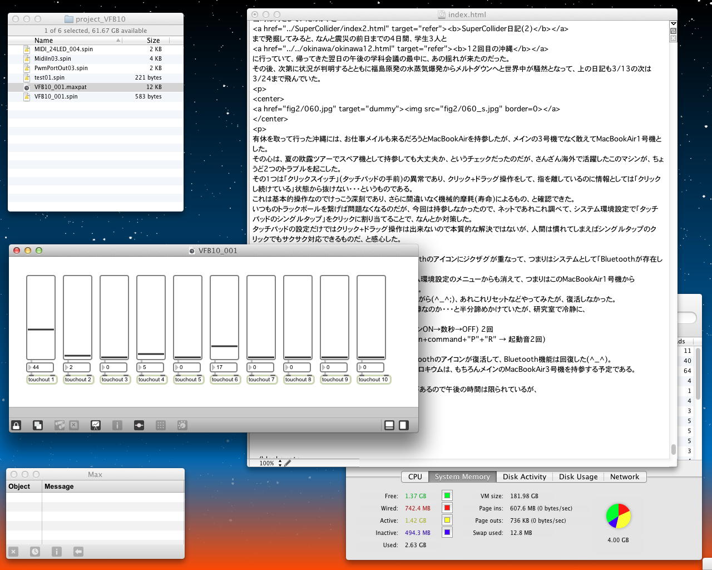Sort files by Name column header
Screen dimensions: 712x570
coord(43,40)
